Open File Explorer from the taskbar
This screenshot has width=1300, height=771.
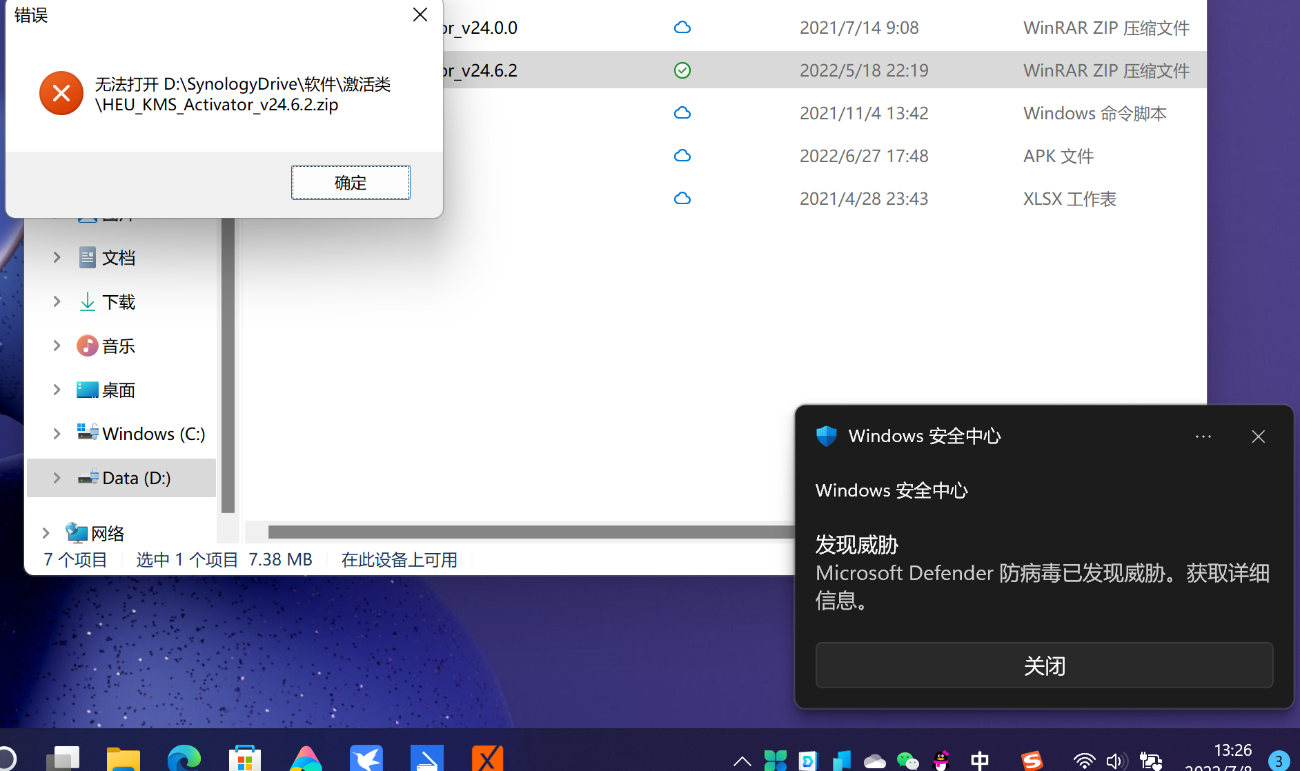(x=124, y=759)
